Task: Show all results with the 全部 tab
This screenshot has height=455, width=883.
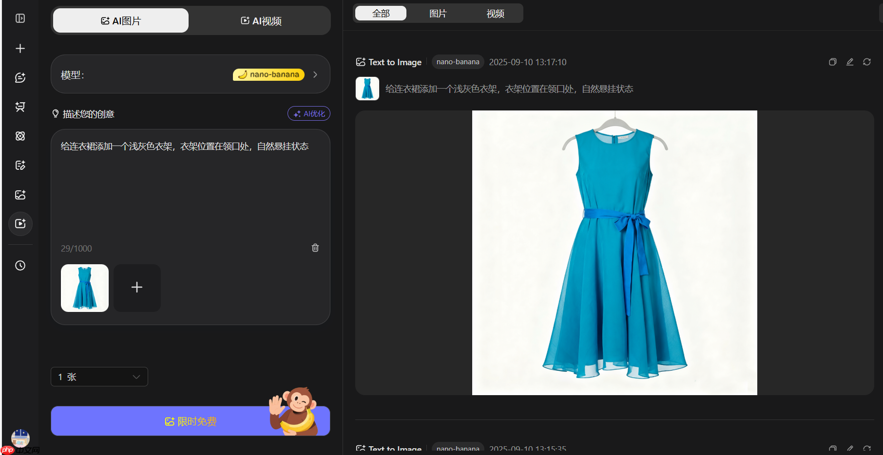Action: pos(381,14)
